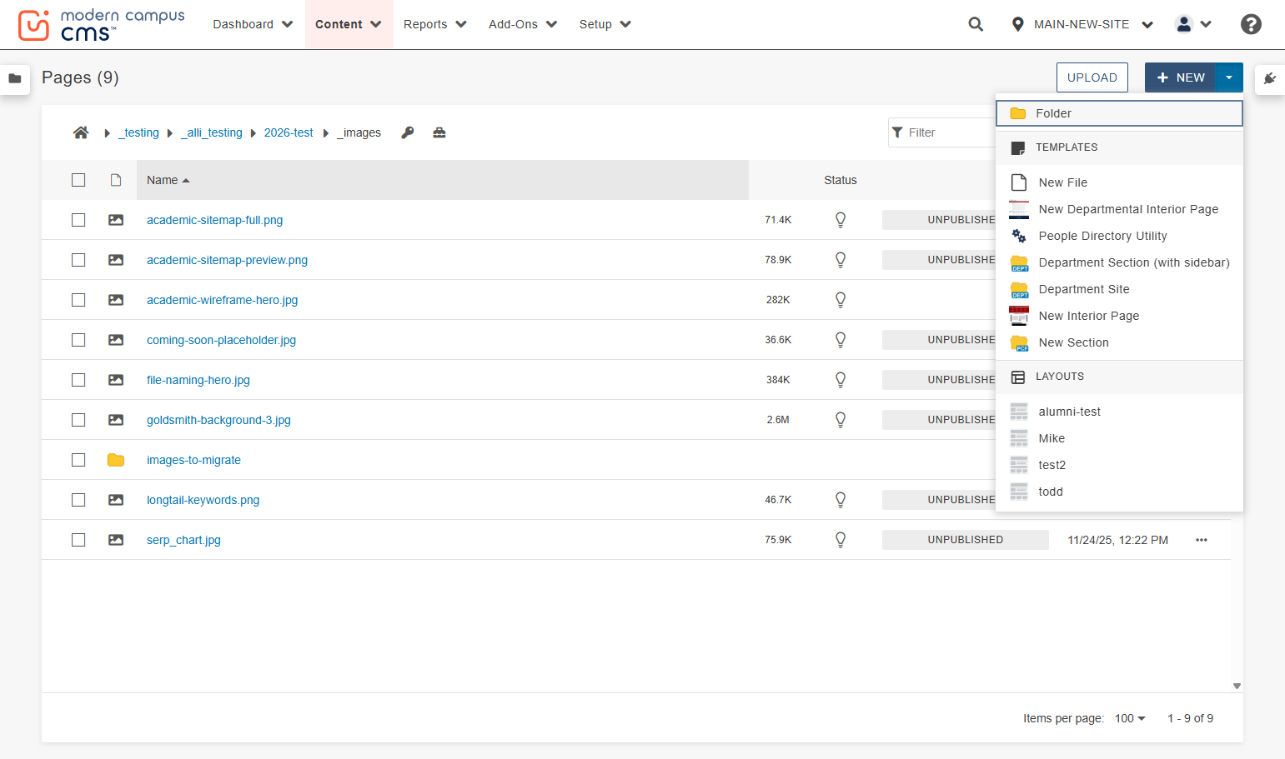Go to the home breadcrumb icon
The image size is (1285, 759).
pyautogui.click(x=81, y=132)
